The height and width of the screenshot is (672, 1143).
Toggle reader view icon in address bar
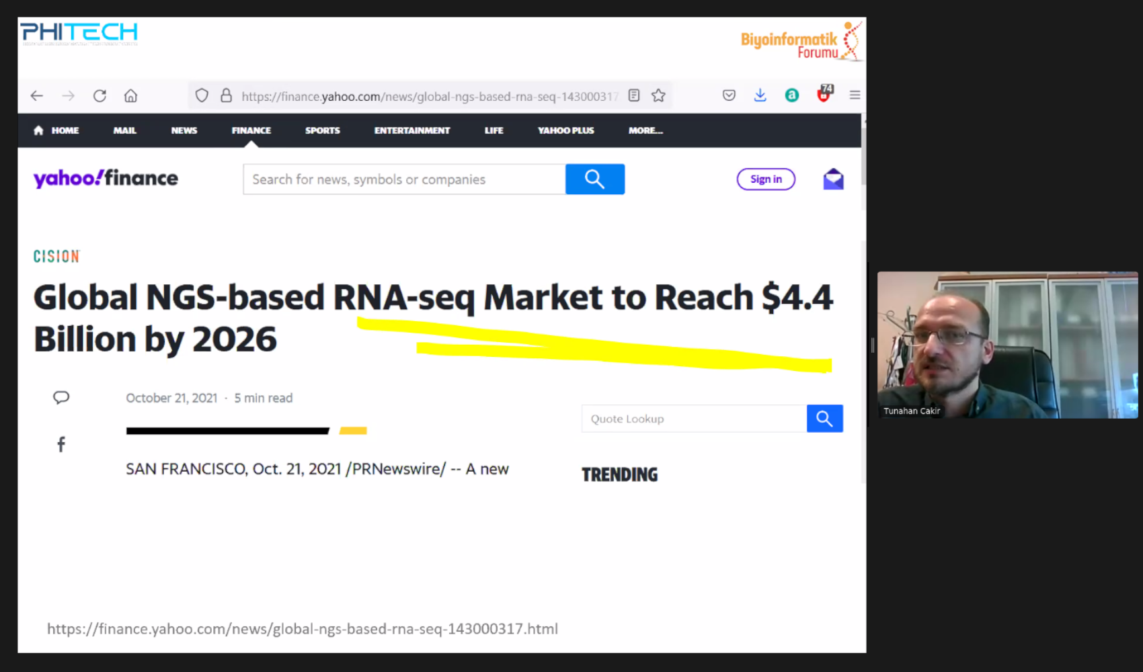click(x=633, y=95)
